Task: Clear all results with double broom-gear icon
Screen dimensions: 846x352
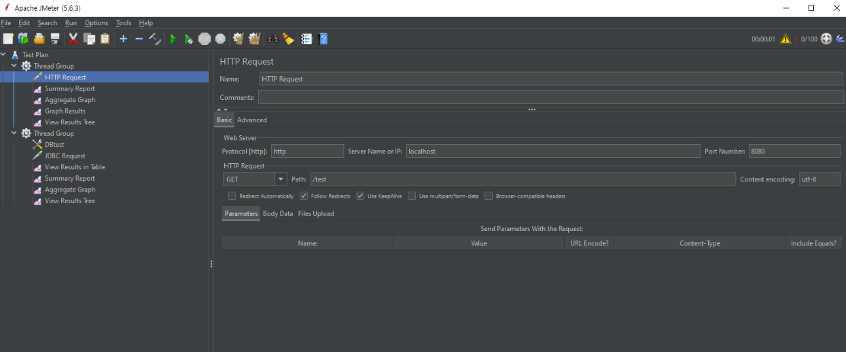Action: click(254, 39)
